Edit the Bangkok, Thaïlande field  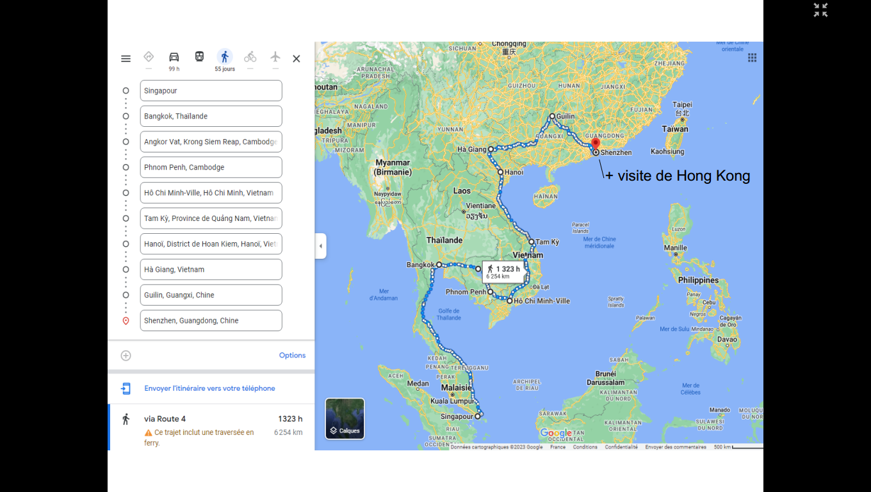pos(211,116)
